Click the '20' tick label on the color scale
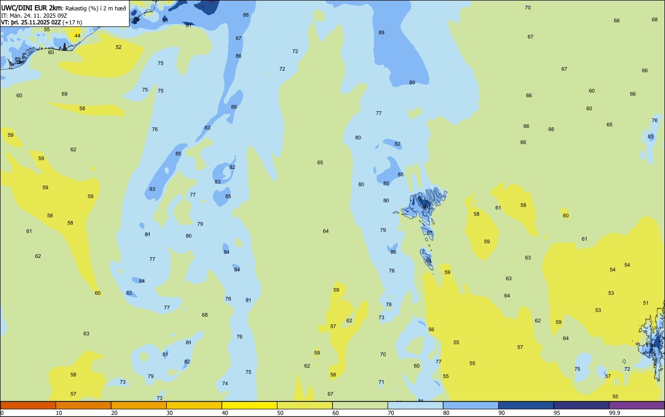Image resolution: width=665 pixels, height=417 pixels. pyautogui.click(x=114, y=413)
